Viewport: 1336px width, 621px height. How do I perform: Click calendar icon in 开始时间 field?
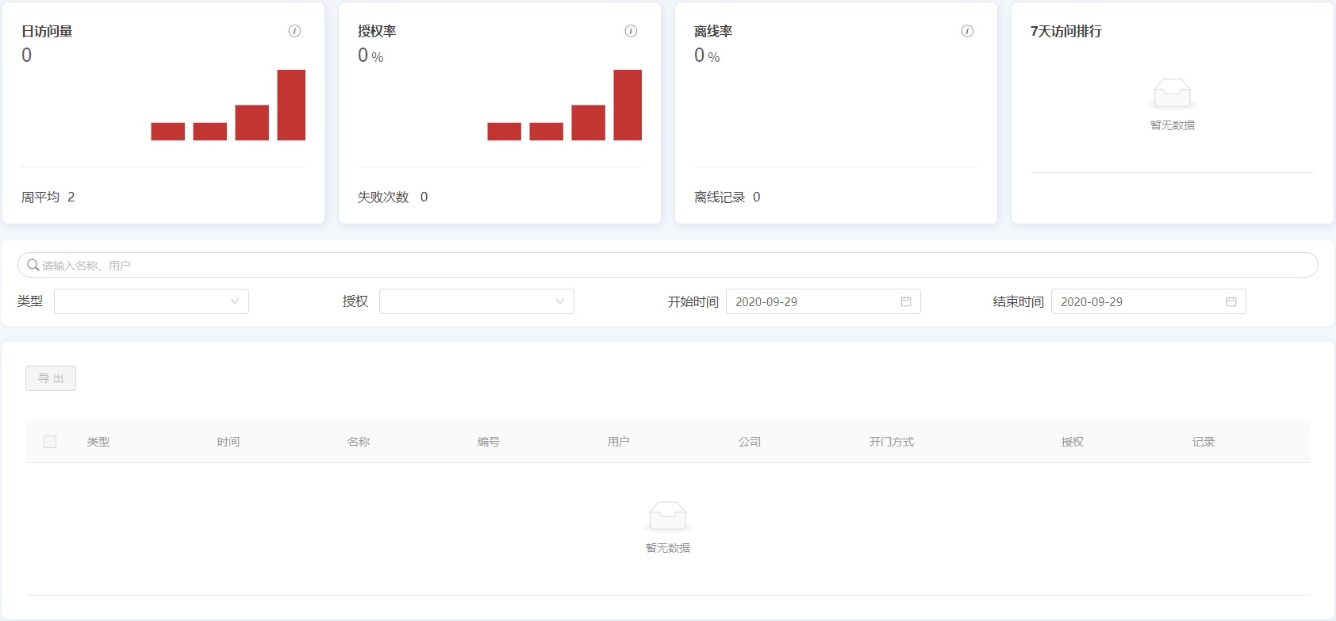pyautogui.click(x=906, y=301)
